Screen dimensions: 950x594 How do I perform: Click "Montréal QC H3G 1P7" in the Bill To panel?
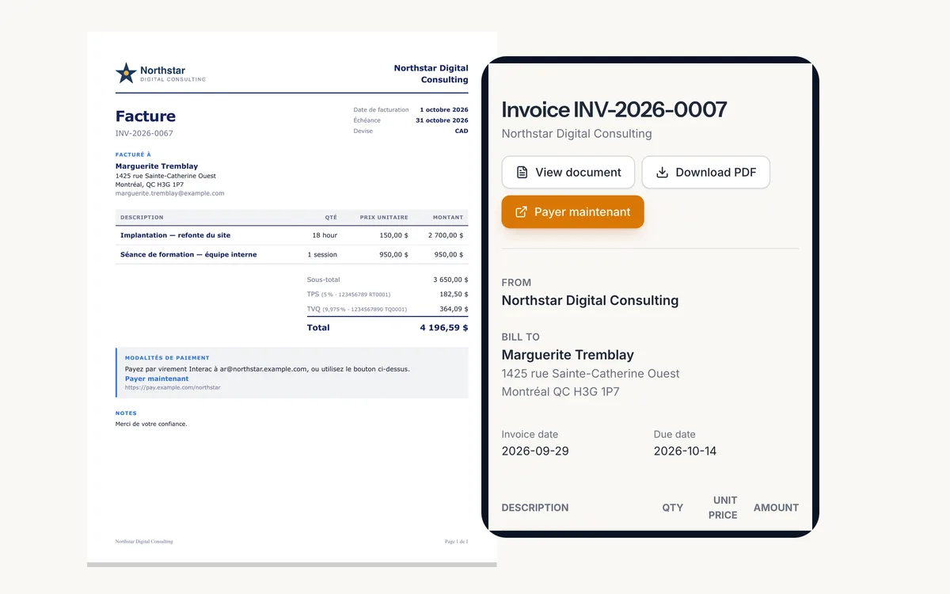coord(560,391)
